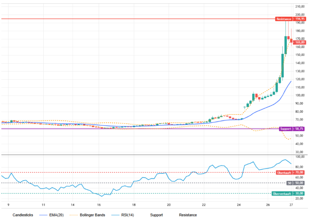Click the light-blue line sample beside RSI(14)
Viewport: 309px width, 219px height.
tap(115, 215)
